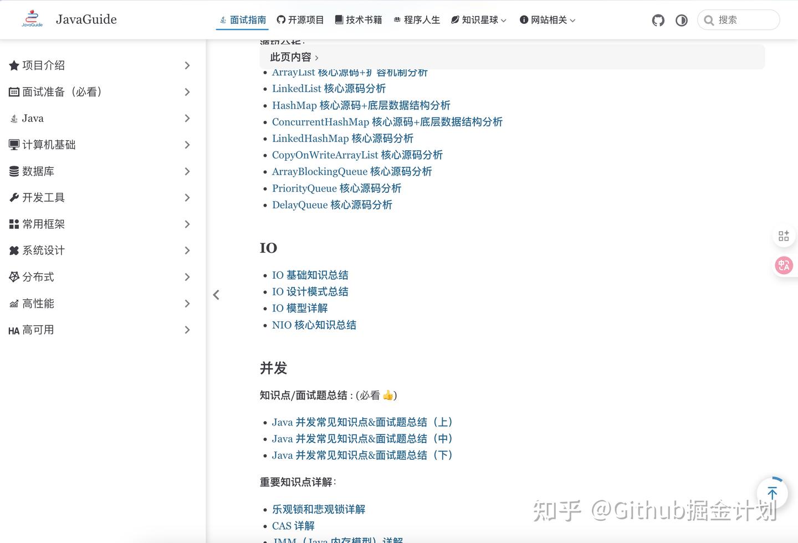Viewport: 798px width, 543px height.
Task: Collapse the sidebar using the left arrow
Action: [x=216, y=295]
